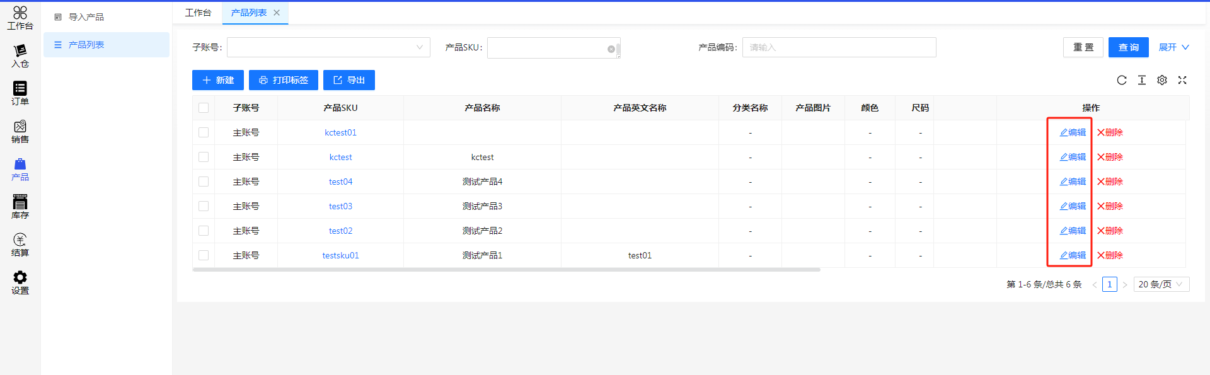Viewport: 1210px width, 375px height.
Task: Select the checkbox for row testsku01
Action: pos(204,255)
